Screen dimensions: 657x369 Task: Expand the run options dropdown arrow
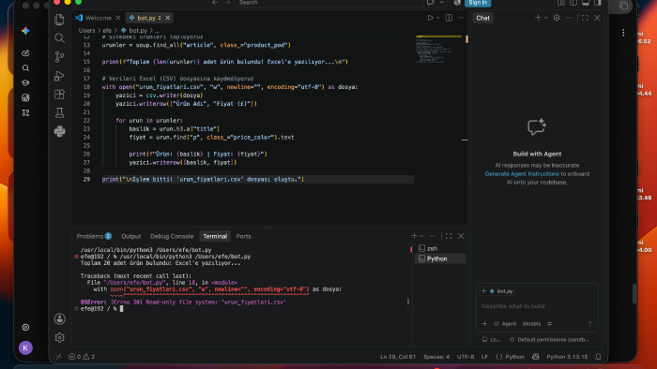pos(438,18)
